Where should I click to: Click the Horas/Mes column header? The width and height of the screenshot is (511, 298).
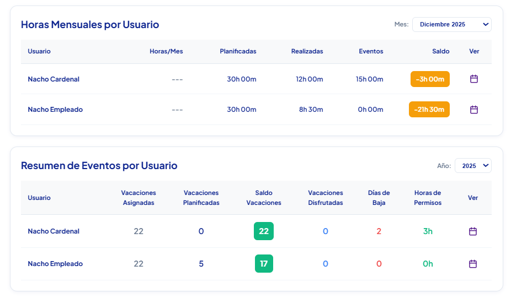tap(166, 51)
